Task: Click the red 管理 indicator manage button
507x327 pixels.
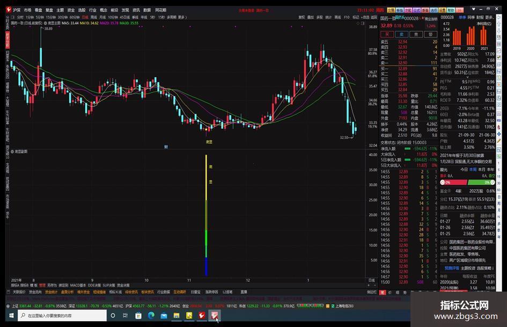Action: tap(42, 285)
